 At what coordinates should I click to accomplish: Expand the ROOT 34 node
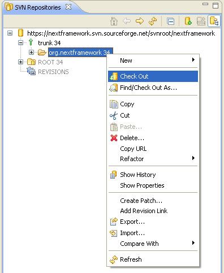pos(21,62)
